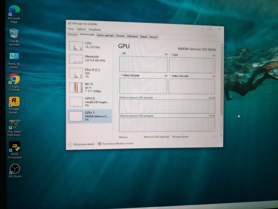Click the GPU panel scrollbar
This screenshot has height=209, width=278.
222,81
